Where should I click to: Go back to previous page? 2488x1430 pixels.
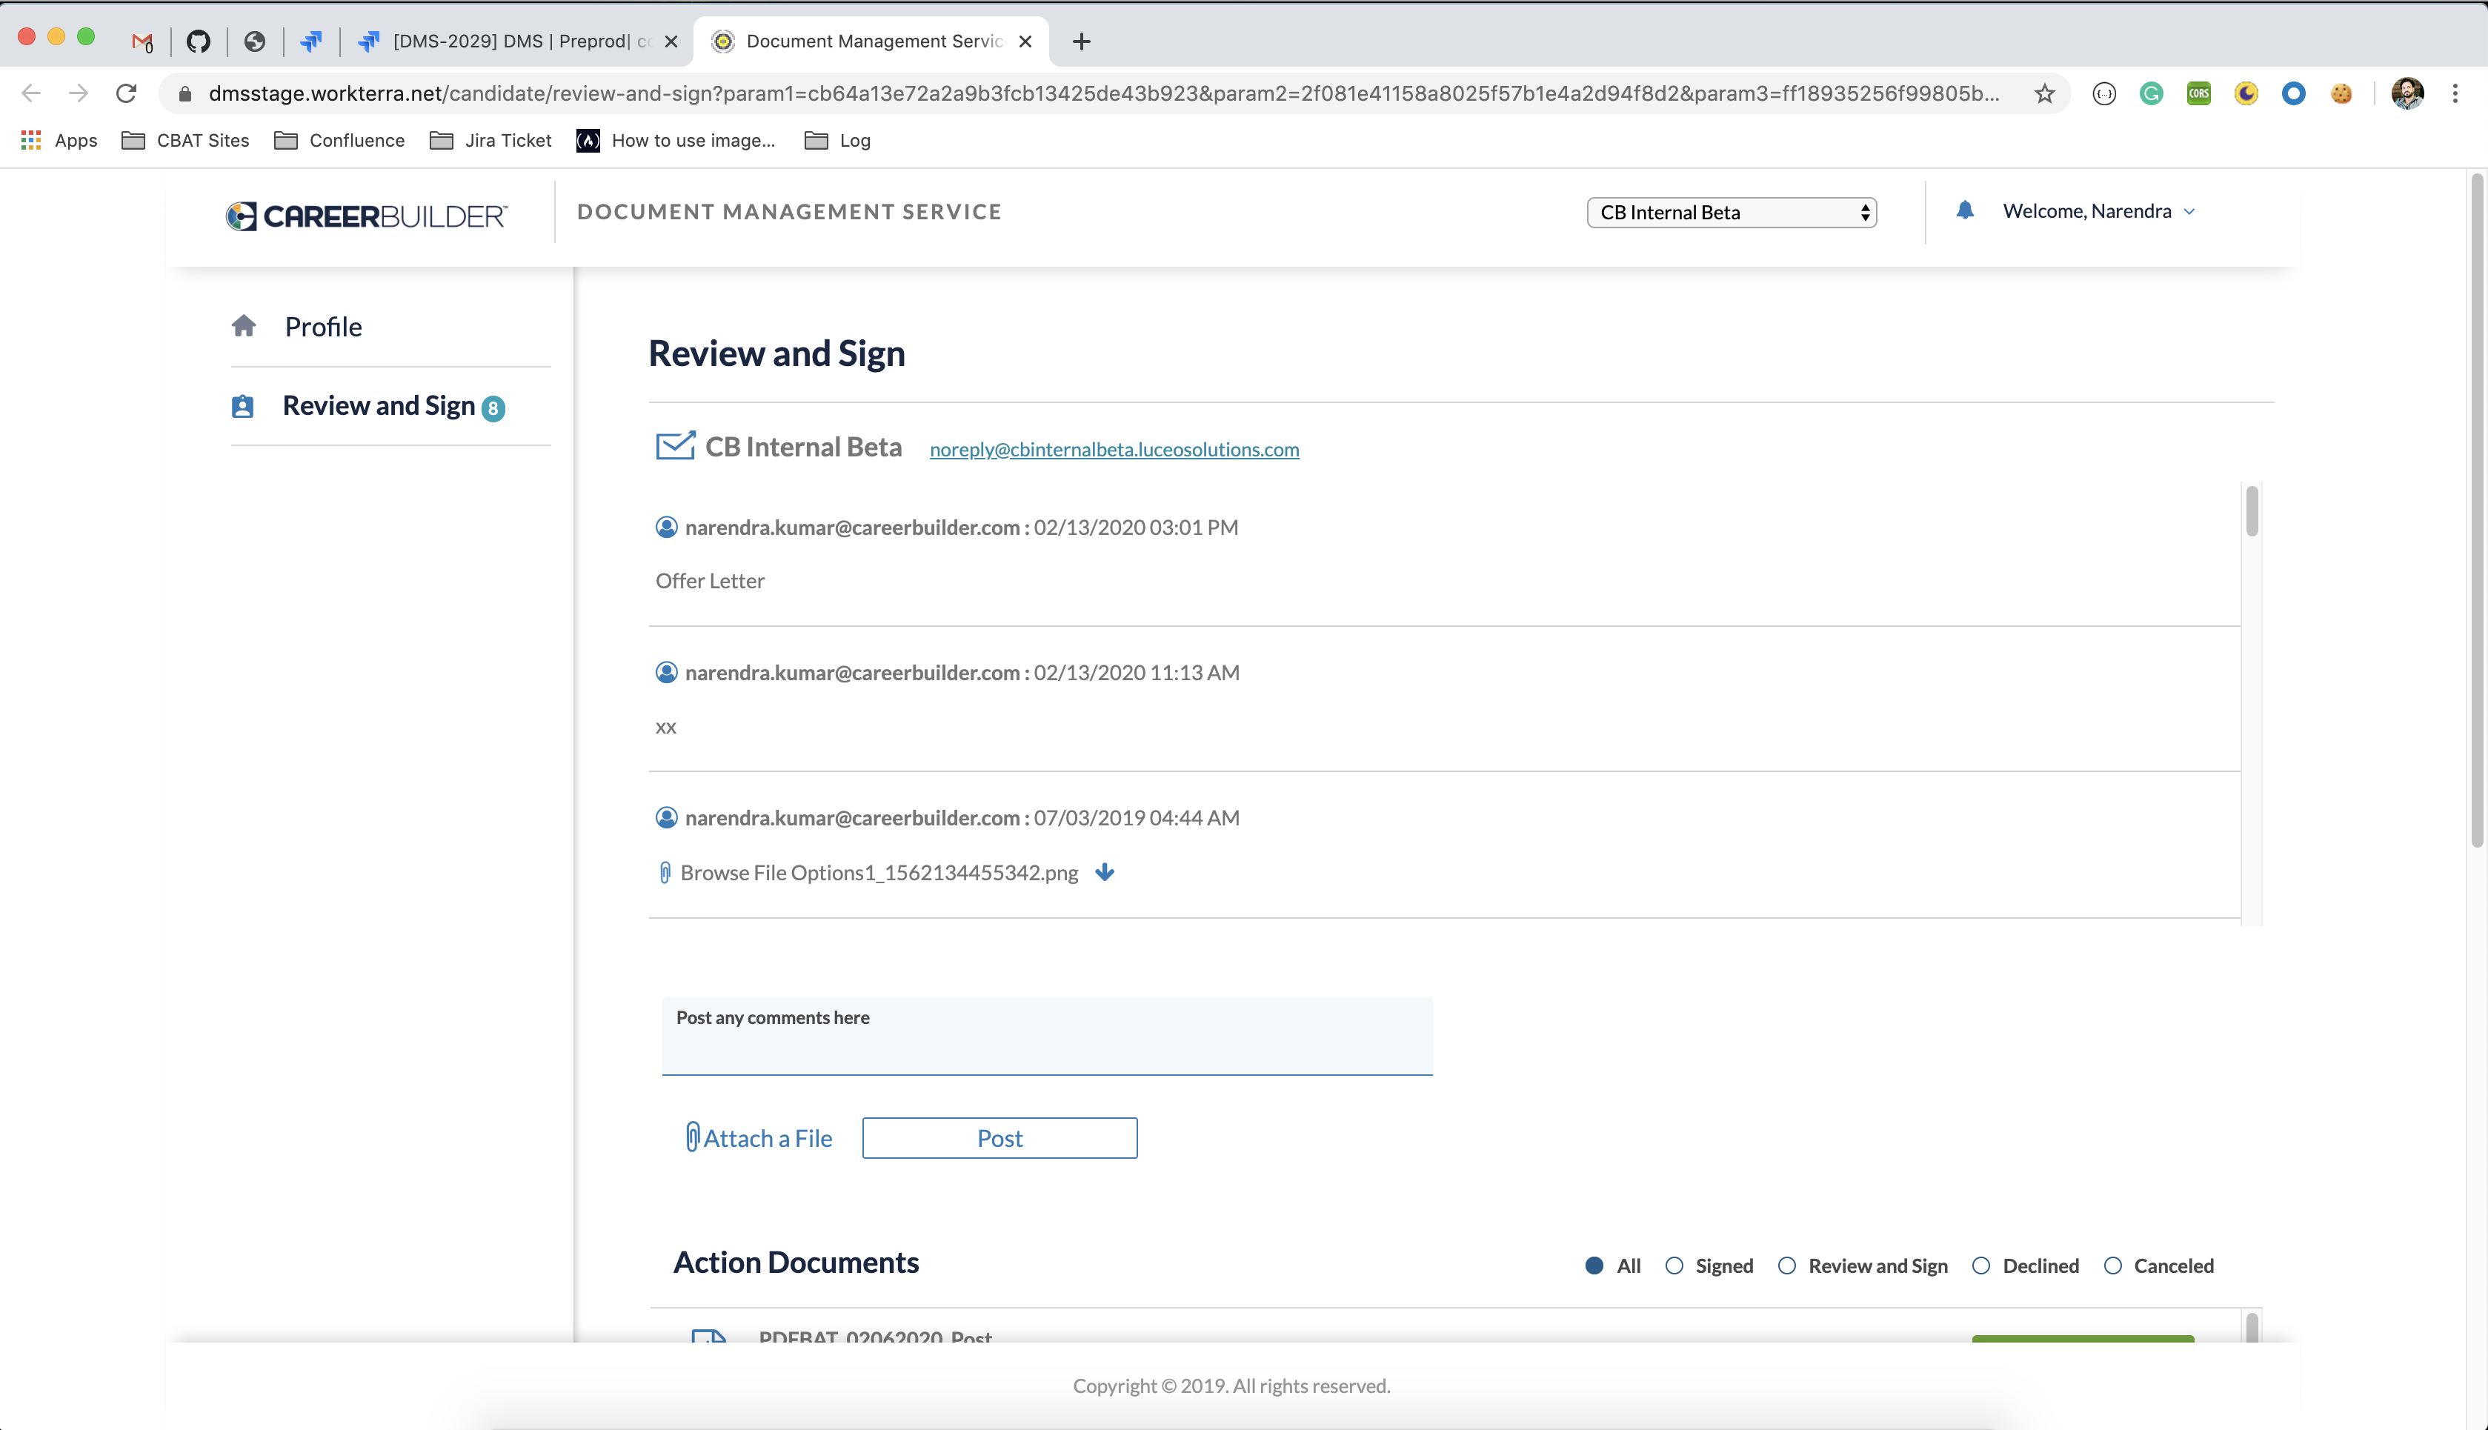tap(31, 93)
